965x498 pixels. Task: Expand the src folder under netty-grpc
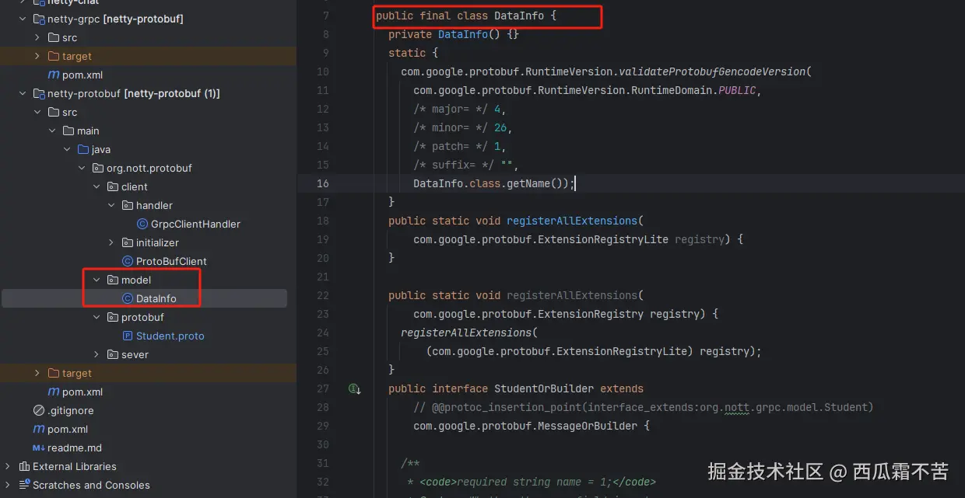click(x=37, y=37)
